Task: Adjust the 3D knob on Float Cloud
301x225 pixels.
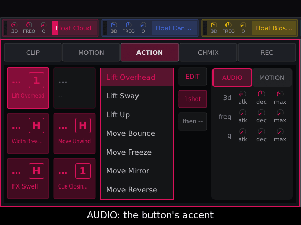Action: (x=15, y=25)
